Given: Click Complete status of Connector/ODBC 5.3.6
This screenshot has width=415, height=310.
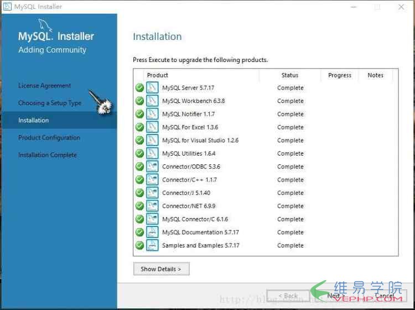Looking at the screenshot, I should [x=290, y=167].
